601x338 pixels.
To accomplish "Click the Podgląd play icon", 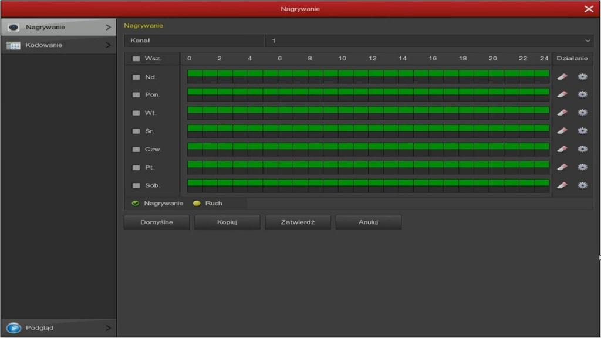I will [14, 328].
